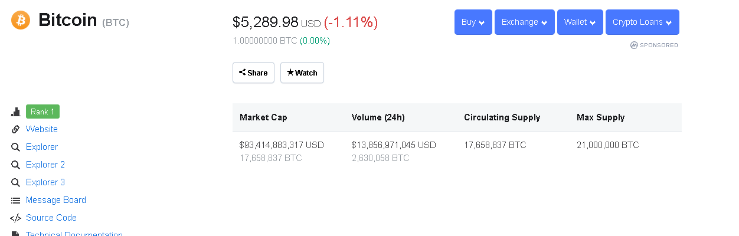Click the rank bar-chart icon
739x236 pixels.
point(16,112)
